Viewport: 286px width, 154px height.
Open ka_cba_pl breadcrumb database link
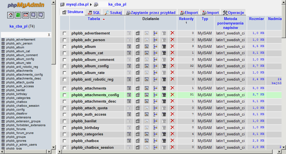coord(117,4)
